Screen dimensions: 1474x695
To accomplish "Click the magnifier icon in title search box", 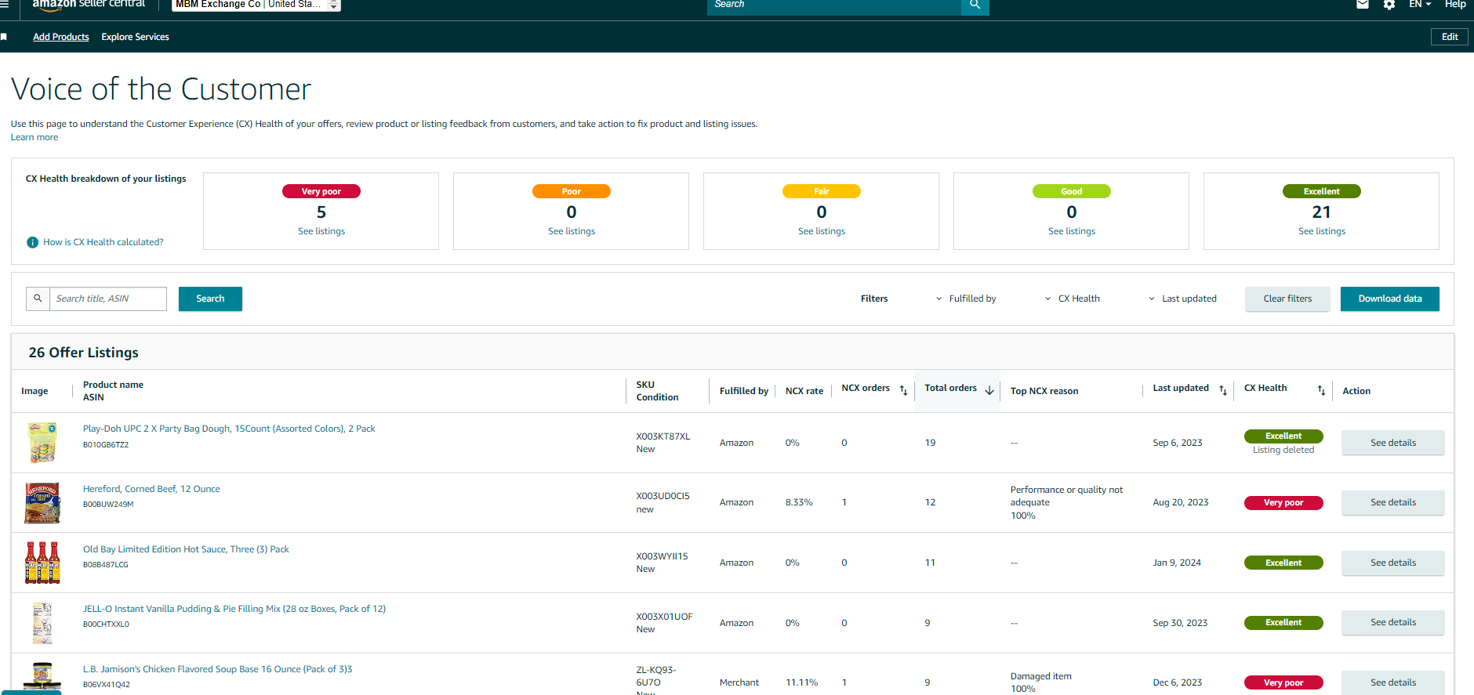I will point(38,299).
